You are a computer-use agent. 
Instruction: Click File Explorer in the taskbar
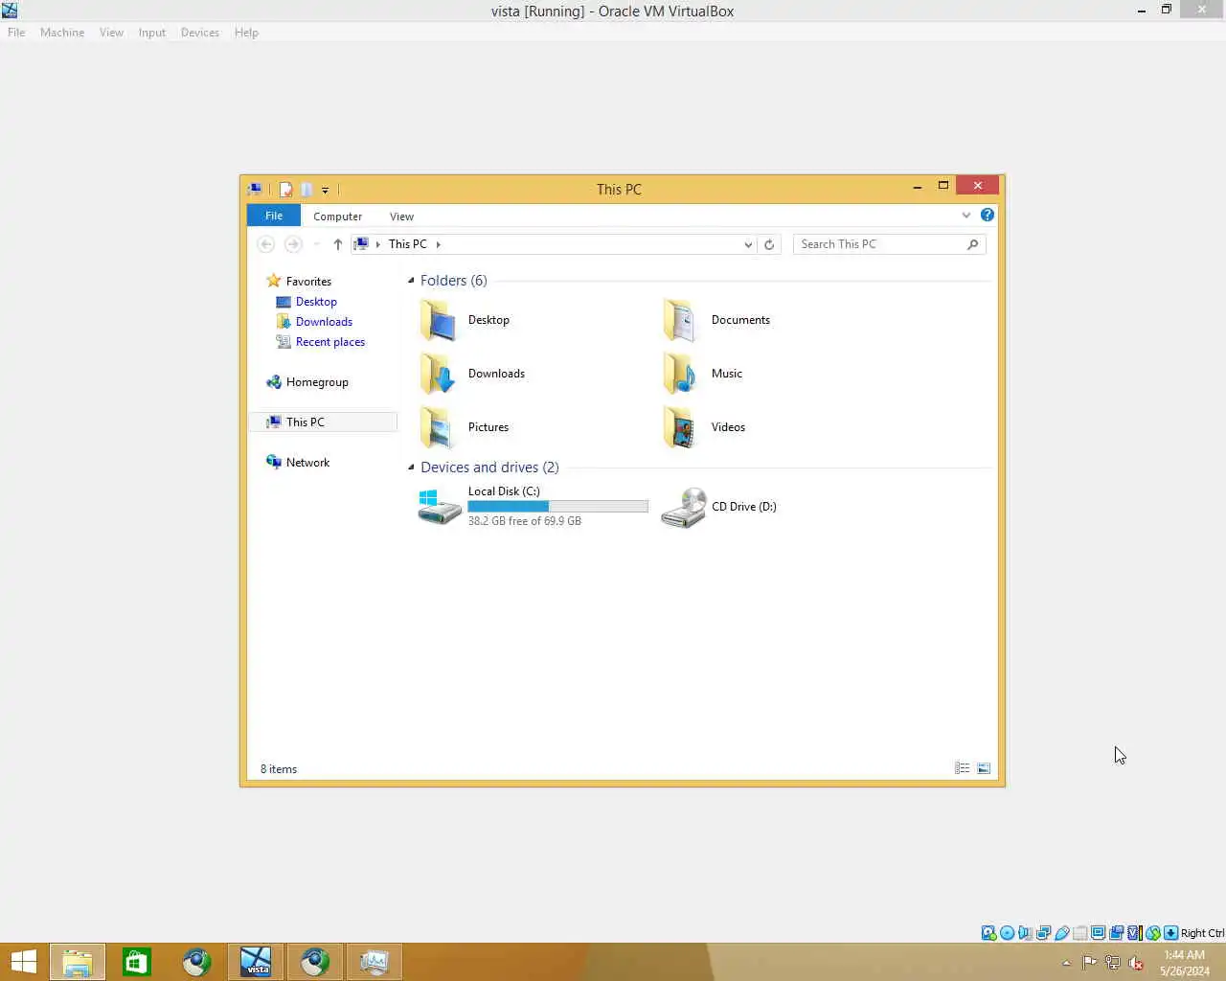(x=78, y=962)
